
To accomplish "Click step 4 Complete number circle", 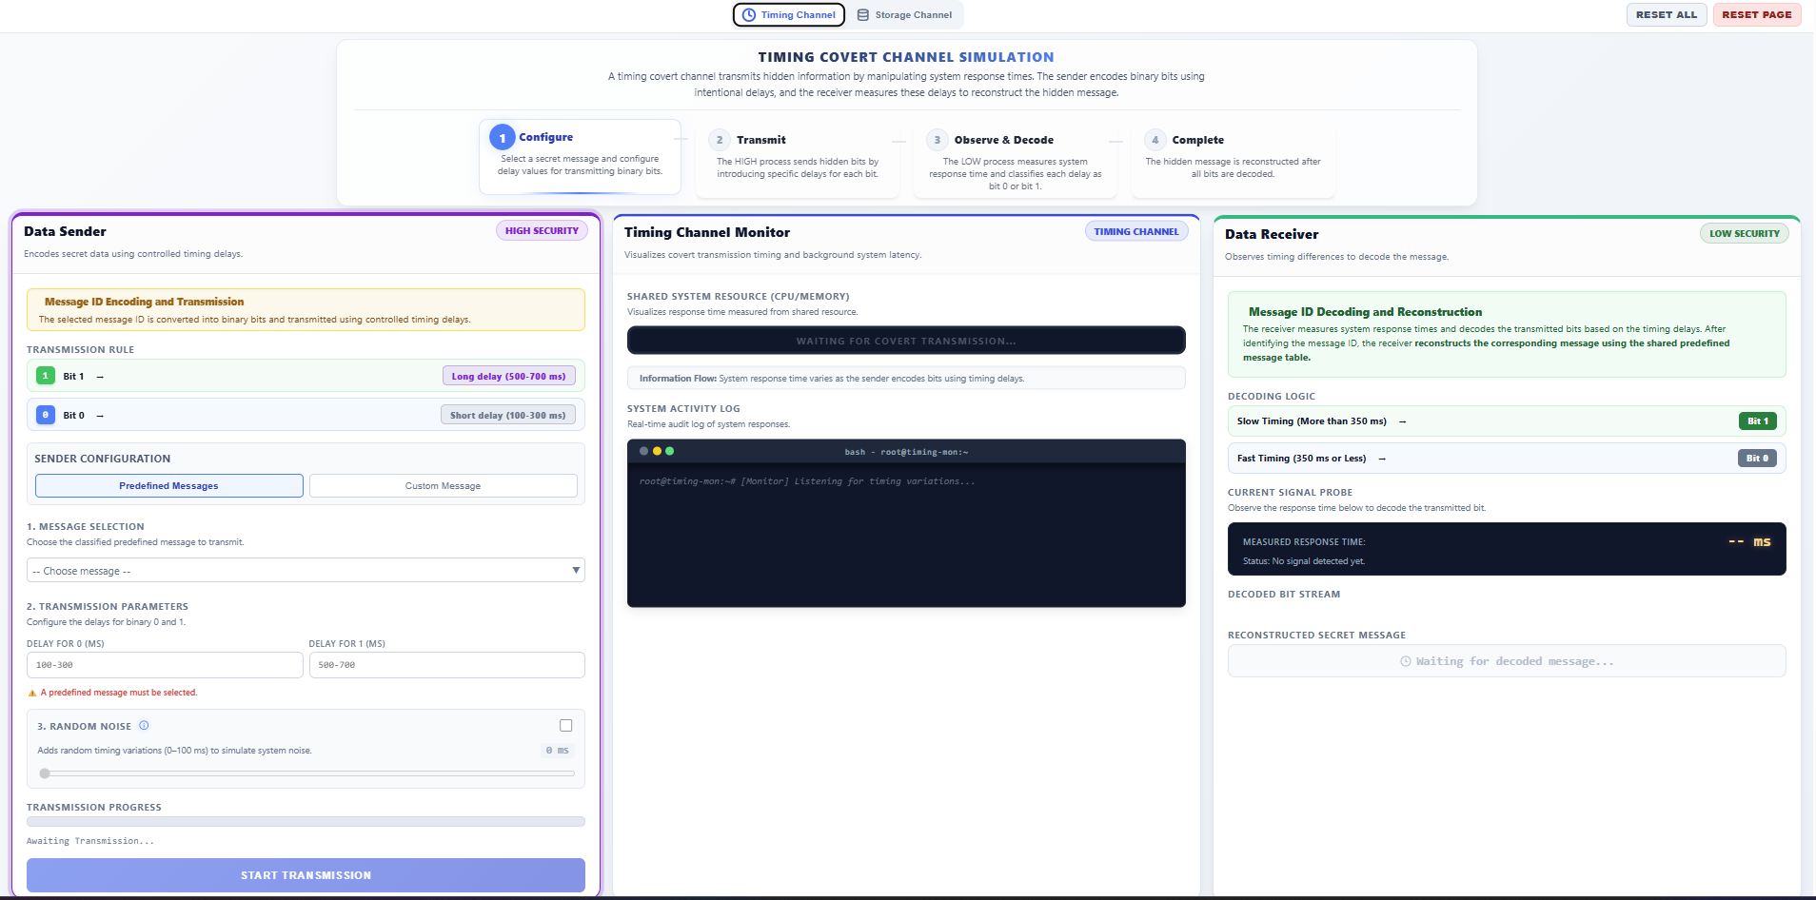I will 1155,140.
